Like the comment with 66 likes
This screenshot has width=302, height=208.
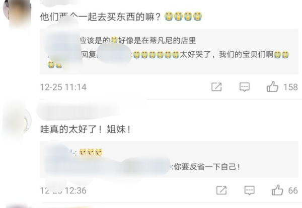(x=277, y=190)
